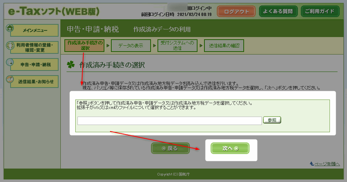Open 送信結果・お知らせ menu item
Image resolution: width=347 pixels, height=182 pixels.
[35, 82]
